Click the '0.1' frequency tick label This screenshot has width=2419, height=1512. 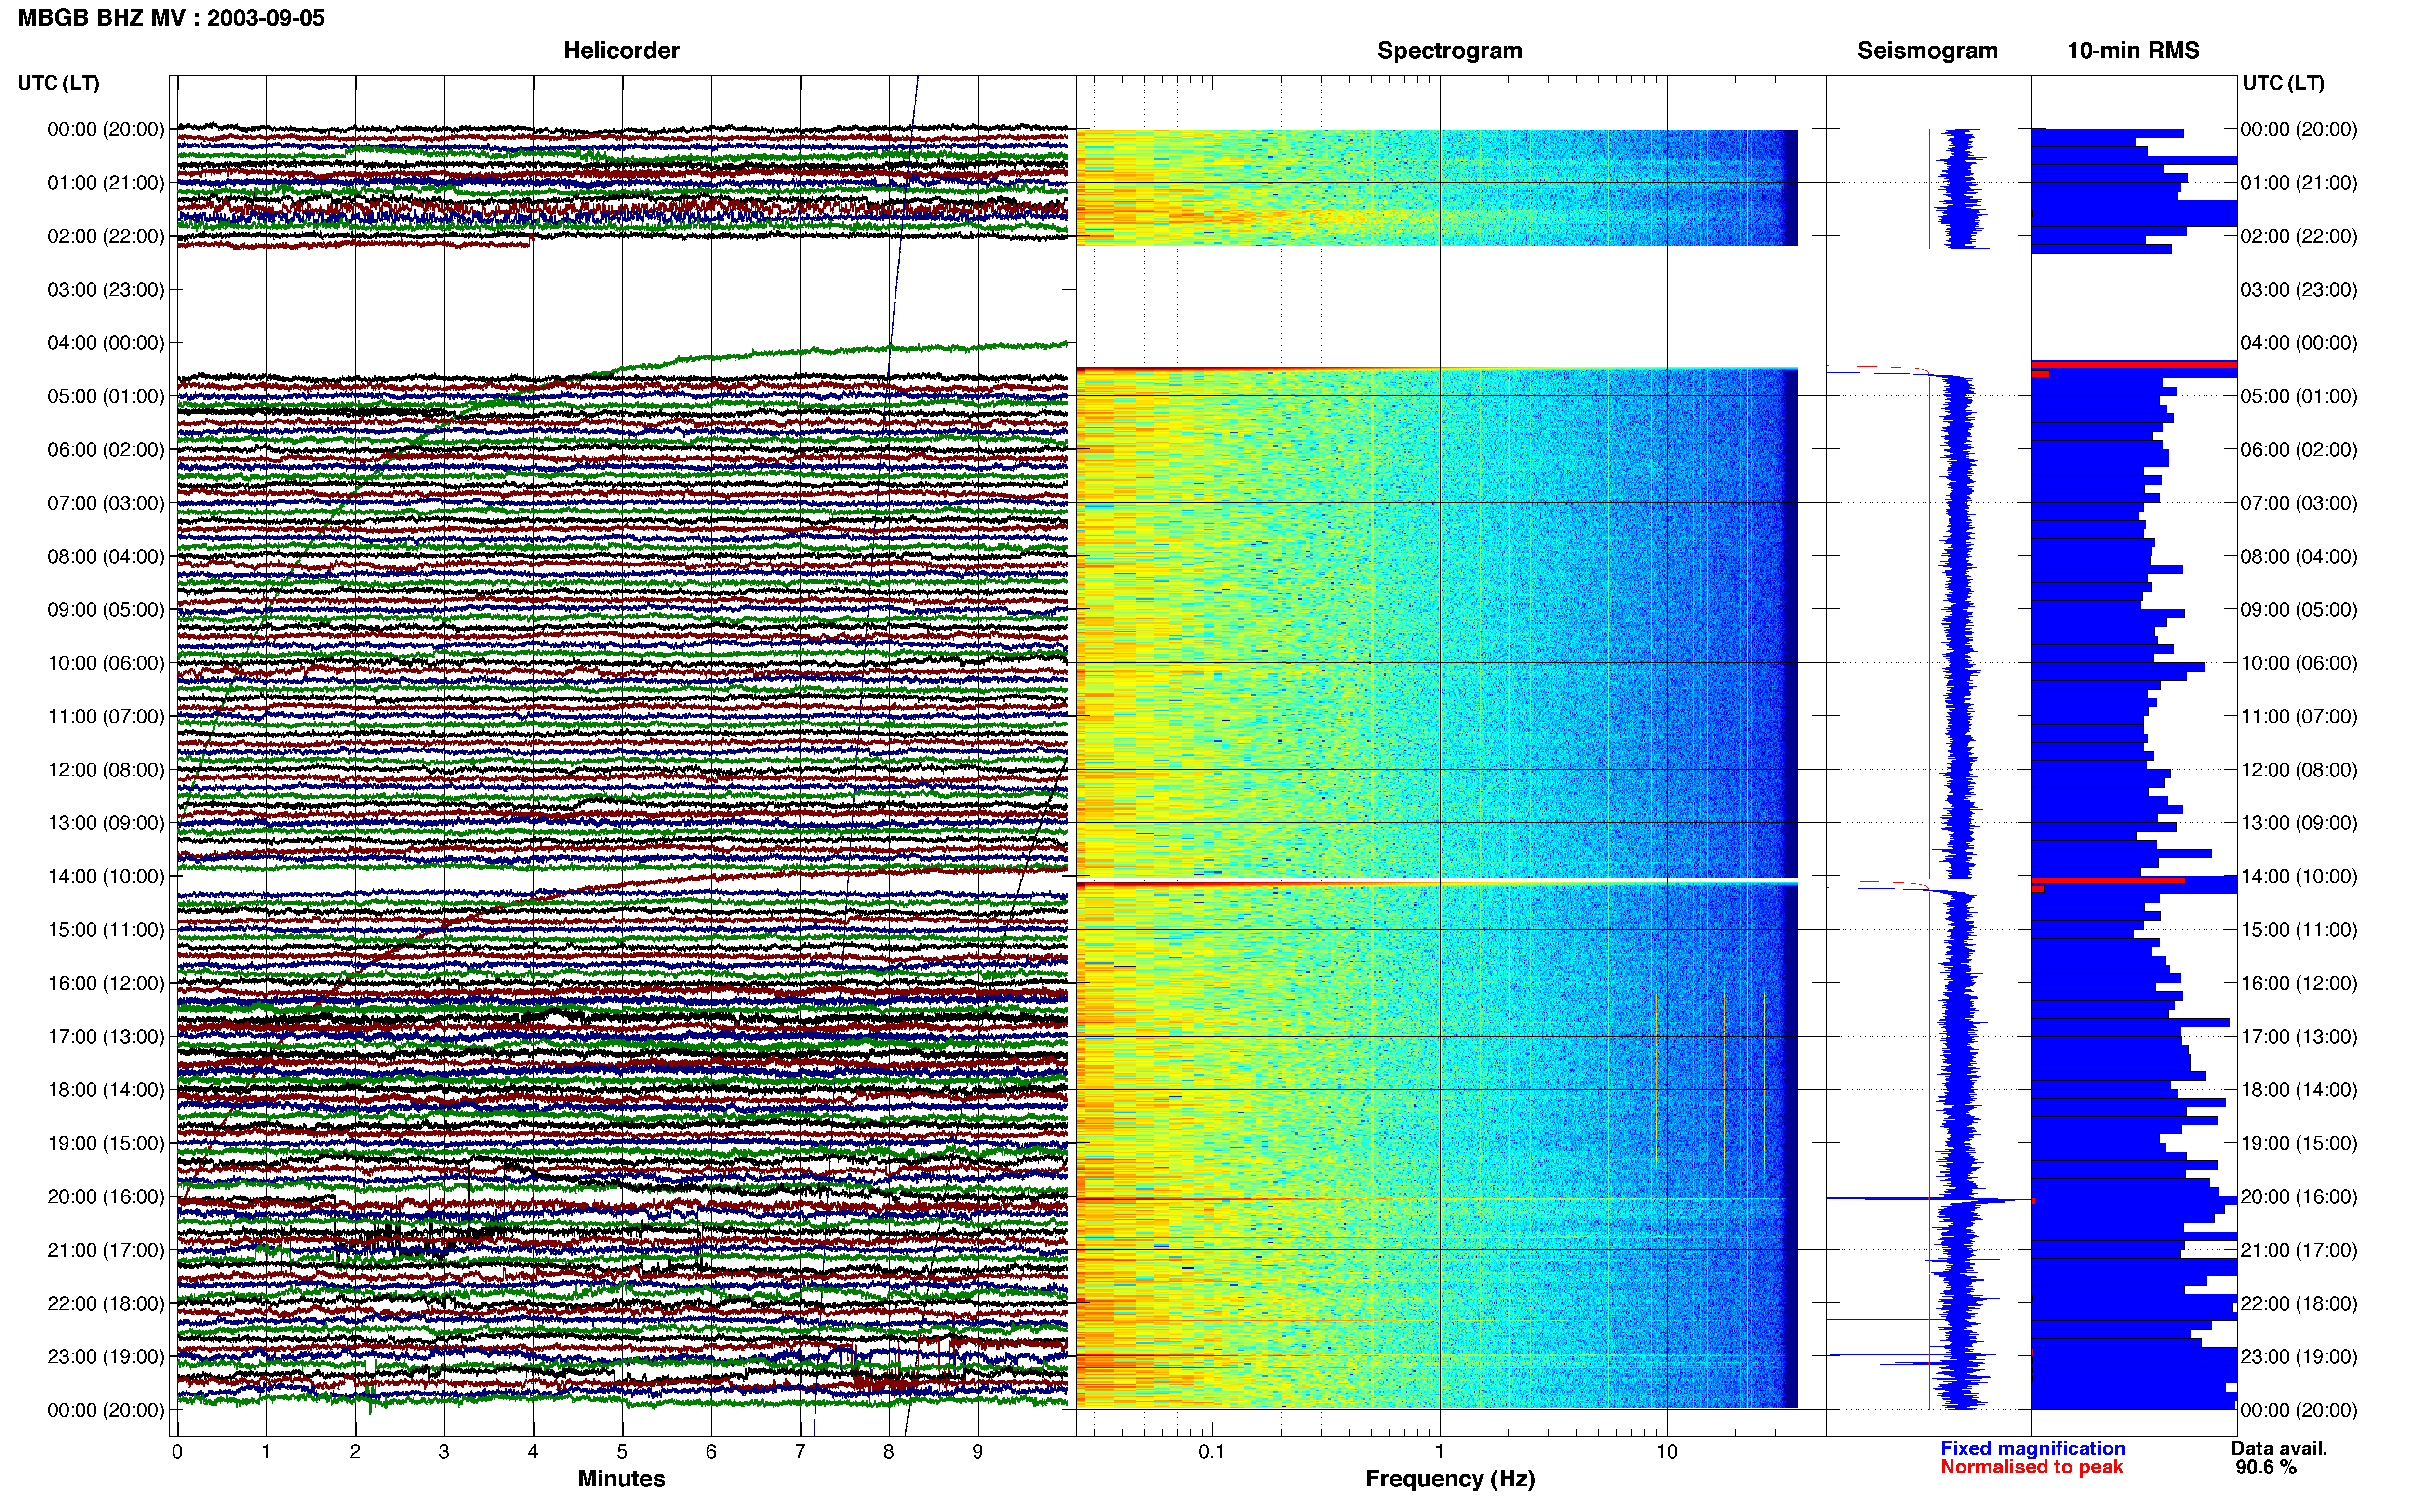1212,1452
